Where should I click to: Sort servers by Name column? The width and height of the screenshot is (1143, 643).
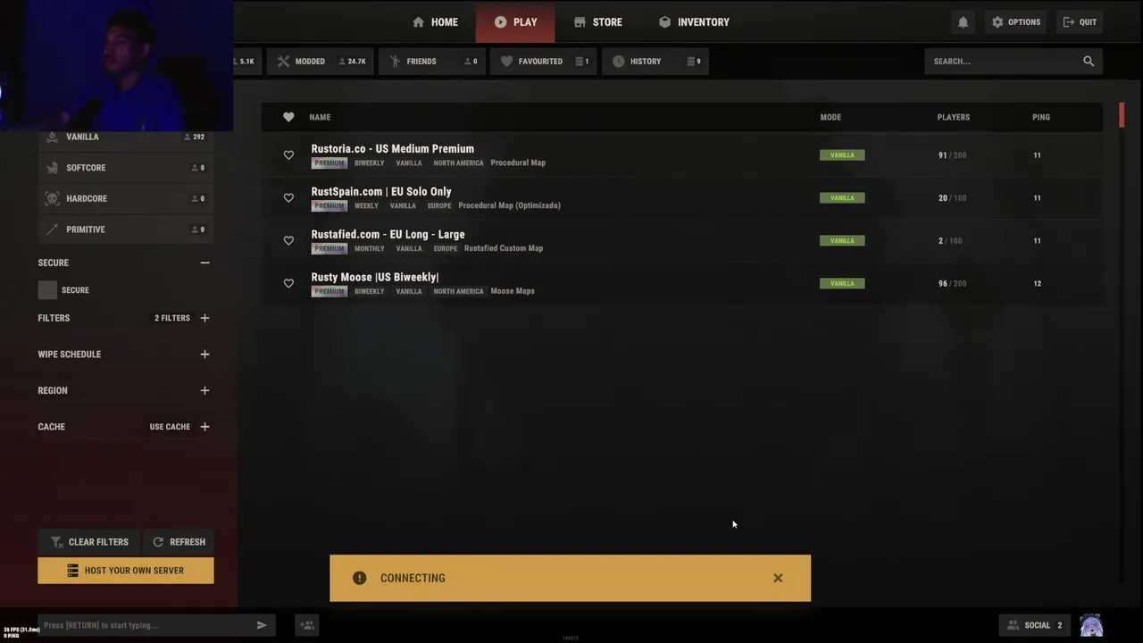tap(320, 117)
